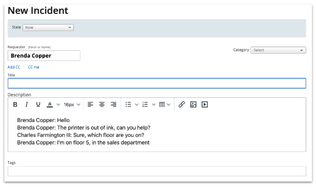The width and height of the screenshot is (316, 187).
Task: Insert a hyperlink
Action: tap(182, 105)
